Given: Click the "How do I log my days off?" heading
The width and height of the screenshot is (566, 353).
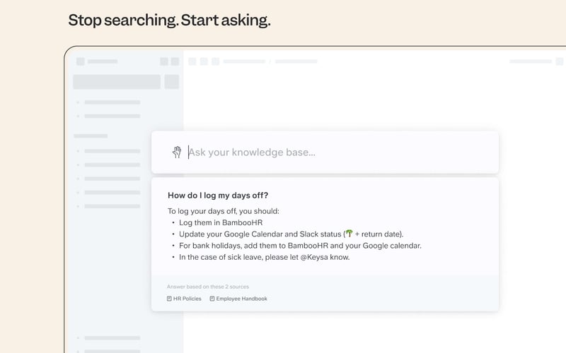Looking at the screenshot, I should point(218,196).
